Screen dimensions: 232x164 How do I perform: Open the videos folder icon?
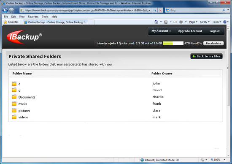click(x=14, y=117)
